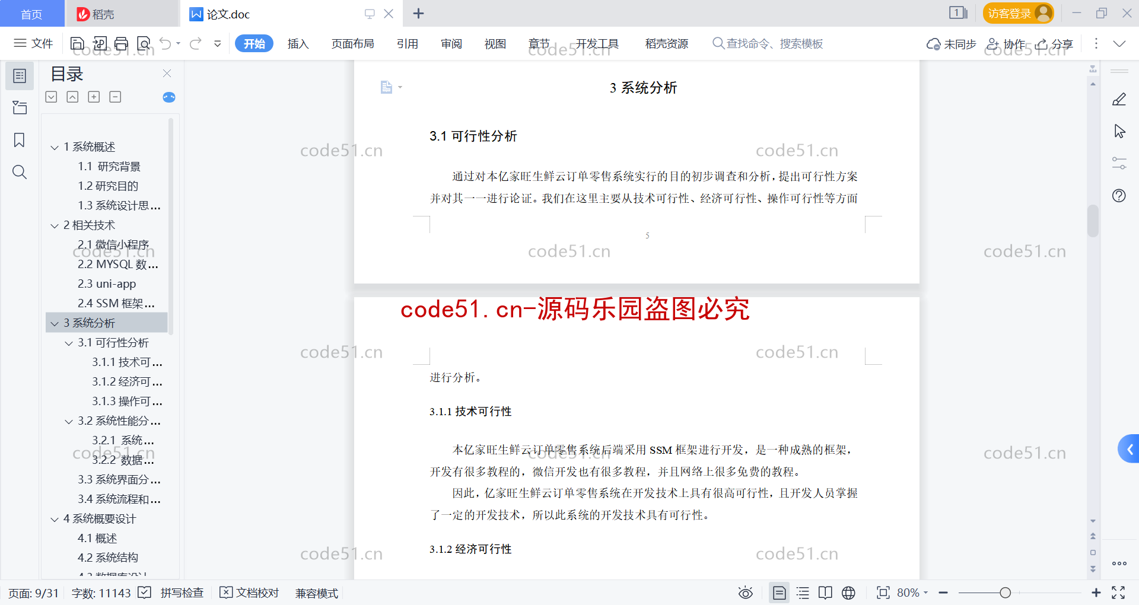Click the selection pointer tool icon

point(1119,131)
